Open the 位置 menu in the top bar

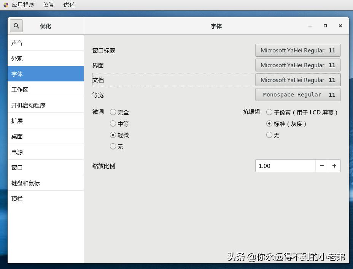pos(48,5)
